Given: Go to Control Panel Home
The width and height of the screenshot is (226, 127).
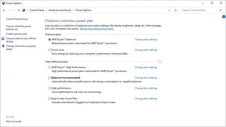Looking at the screenshot, I should pyautogui.click(x=17, y=19).
